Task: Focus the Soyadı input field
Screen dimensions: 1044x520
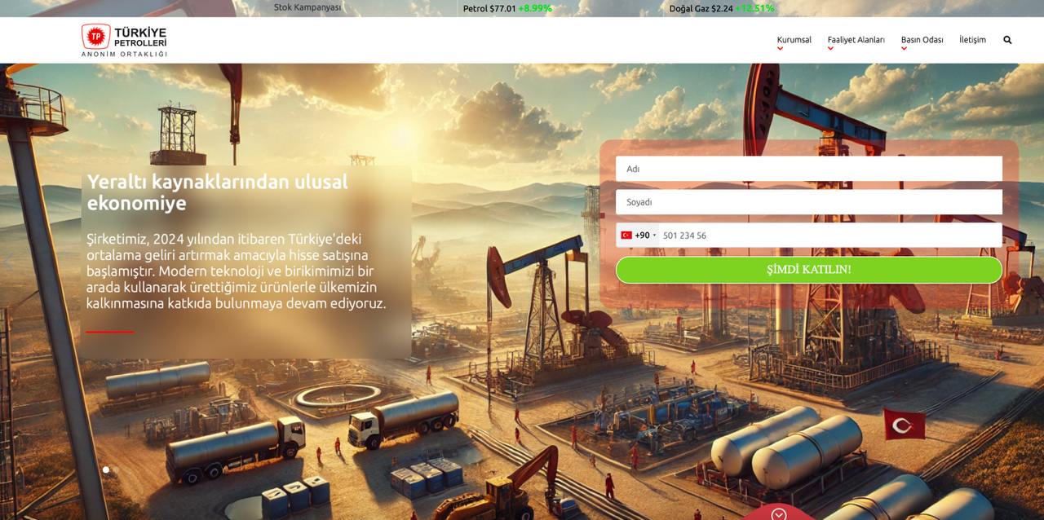Action: (x=808, y=202)
